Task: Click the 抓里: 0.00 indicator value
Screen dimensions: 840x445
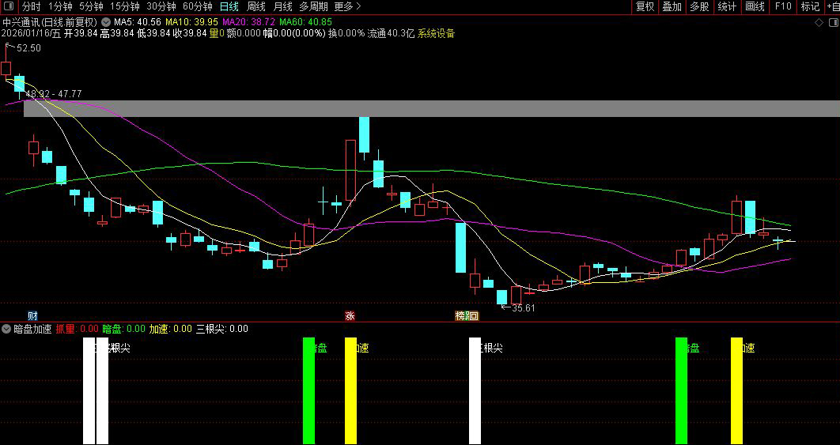Action: tap(78, 329)
